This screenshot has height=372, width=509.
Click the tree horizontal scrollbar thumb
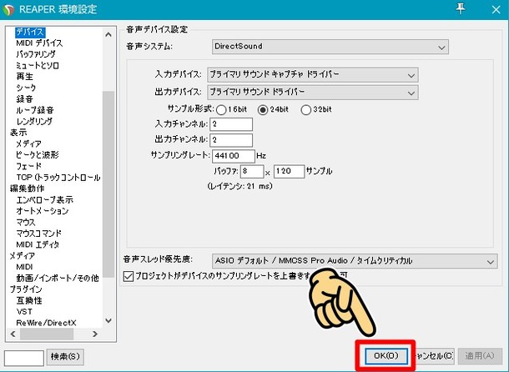[x=47, y=334]
